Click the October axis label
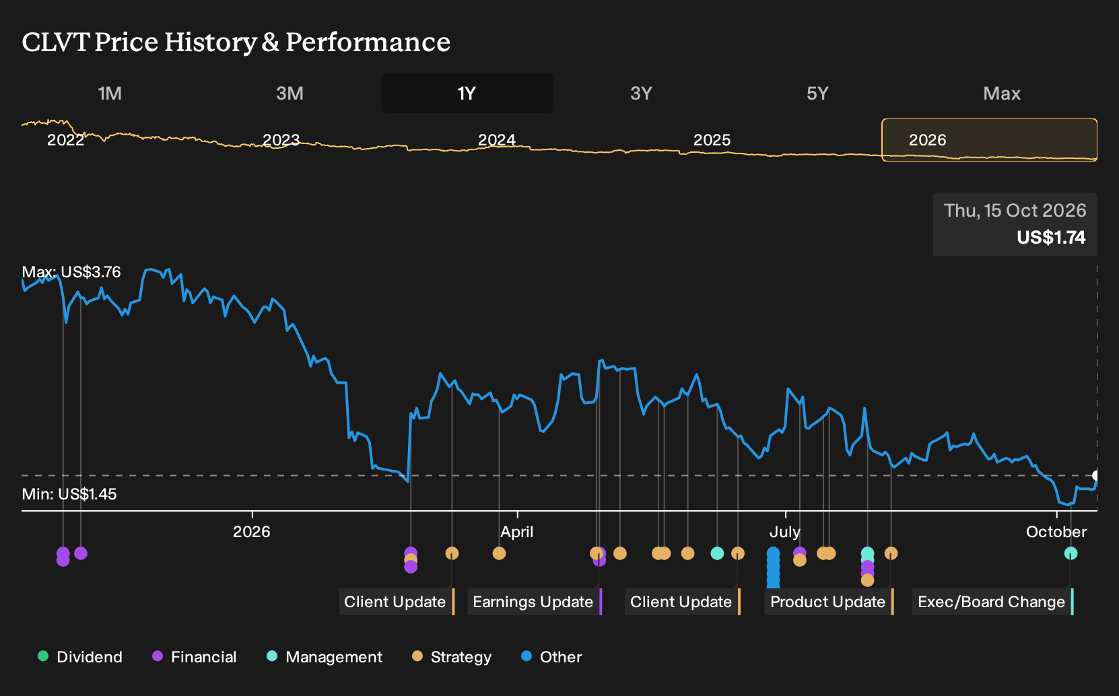 1056,532
